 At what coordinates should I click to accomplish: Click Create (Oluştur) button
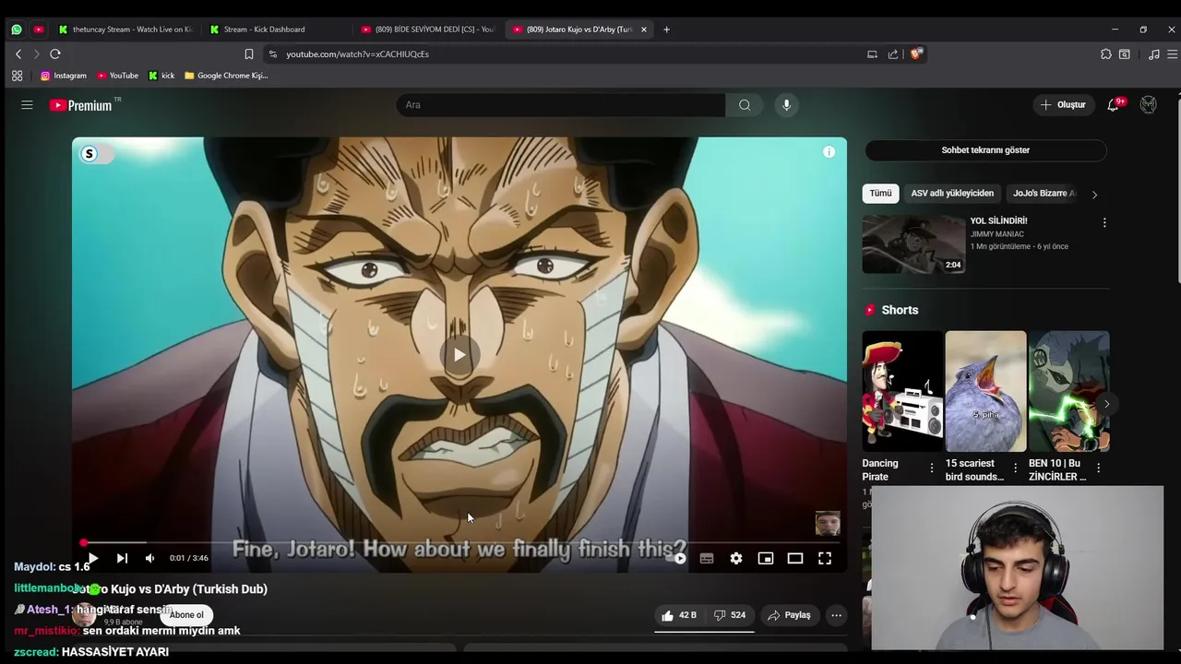point(1063,105)
